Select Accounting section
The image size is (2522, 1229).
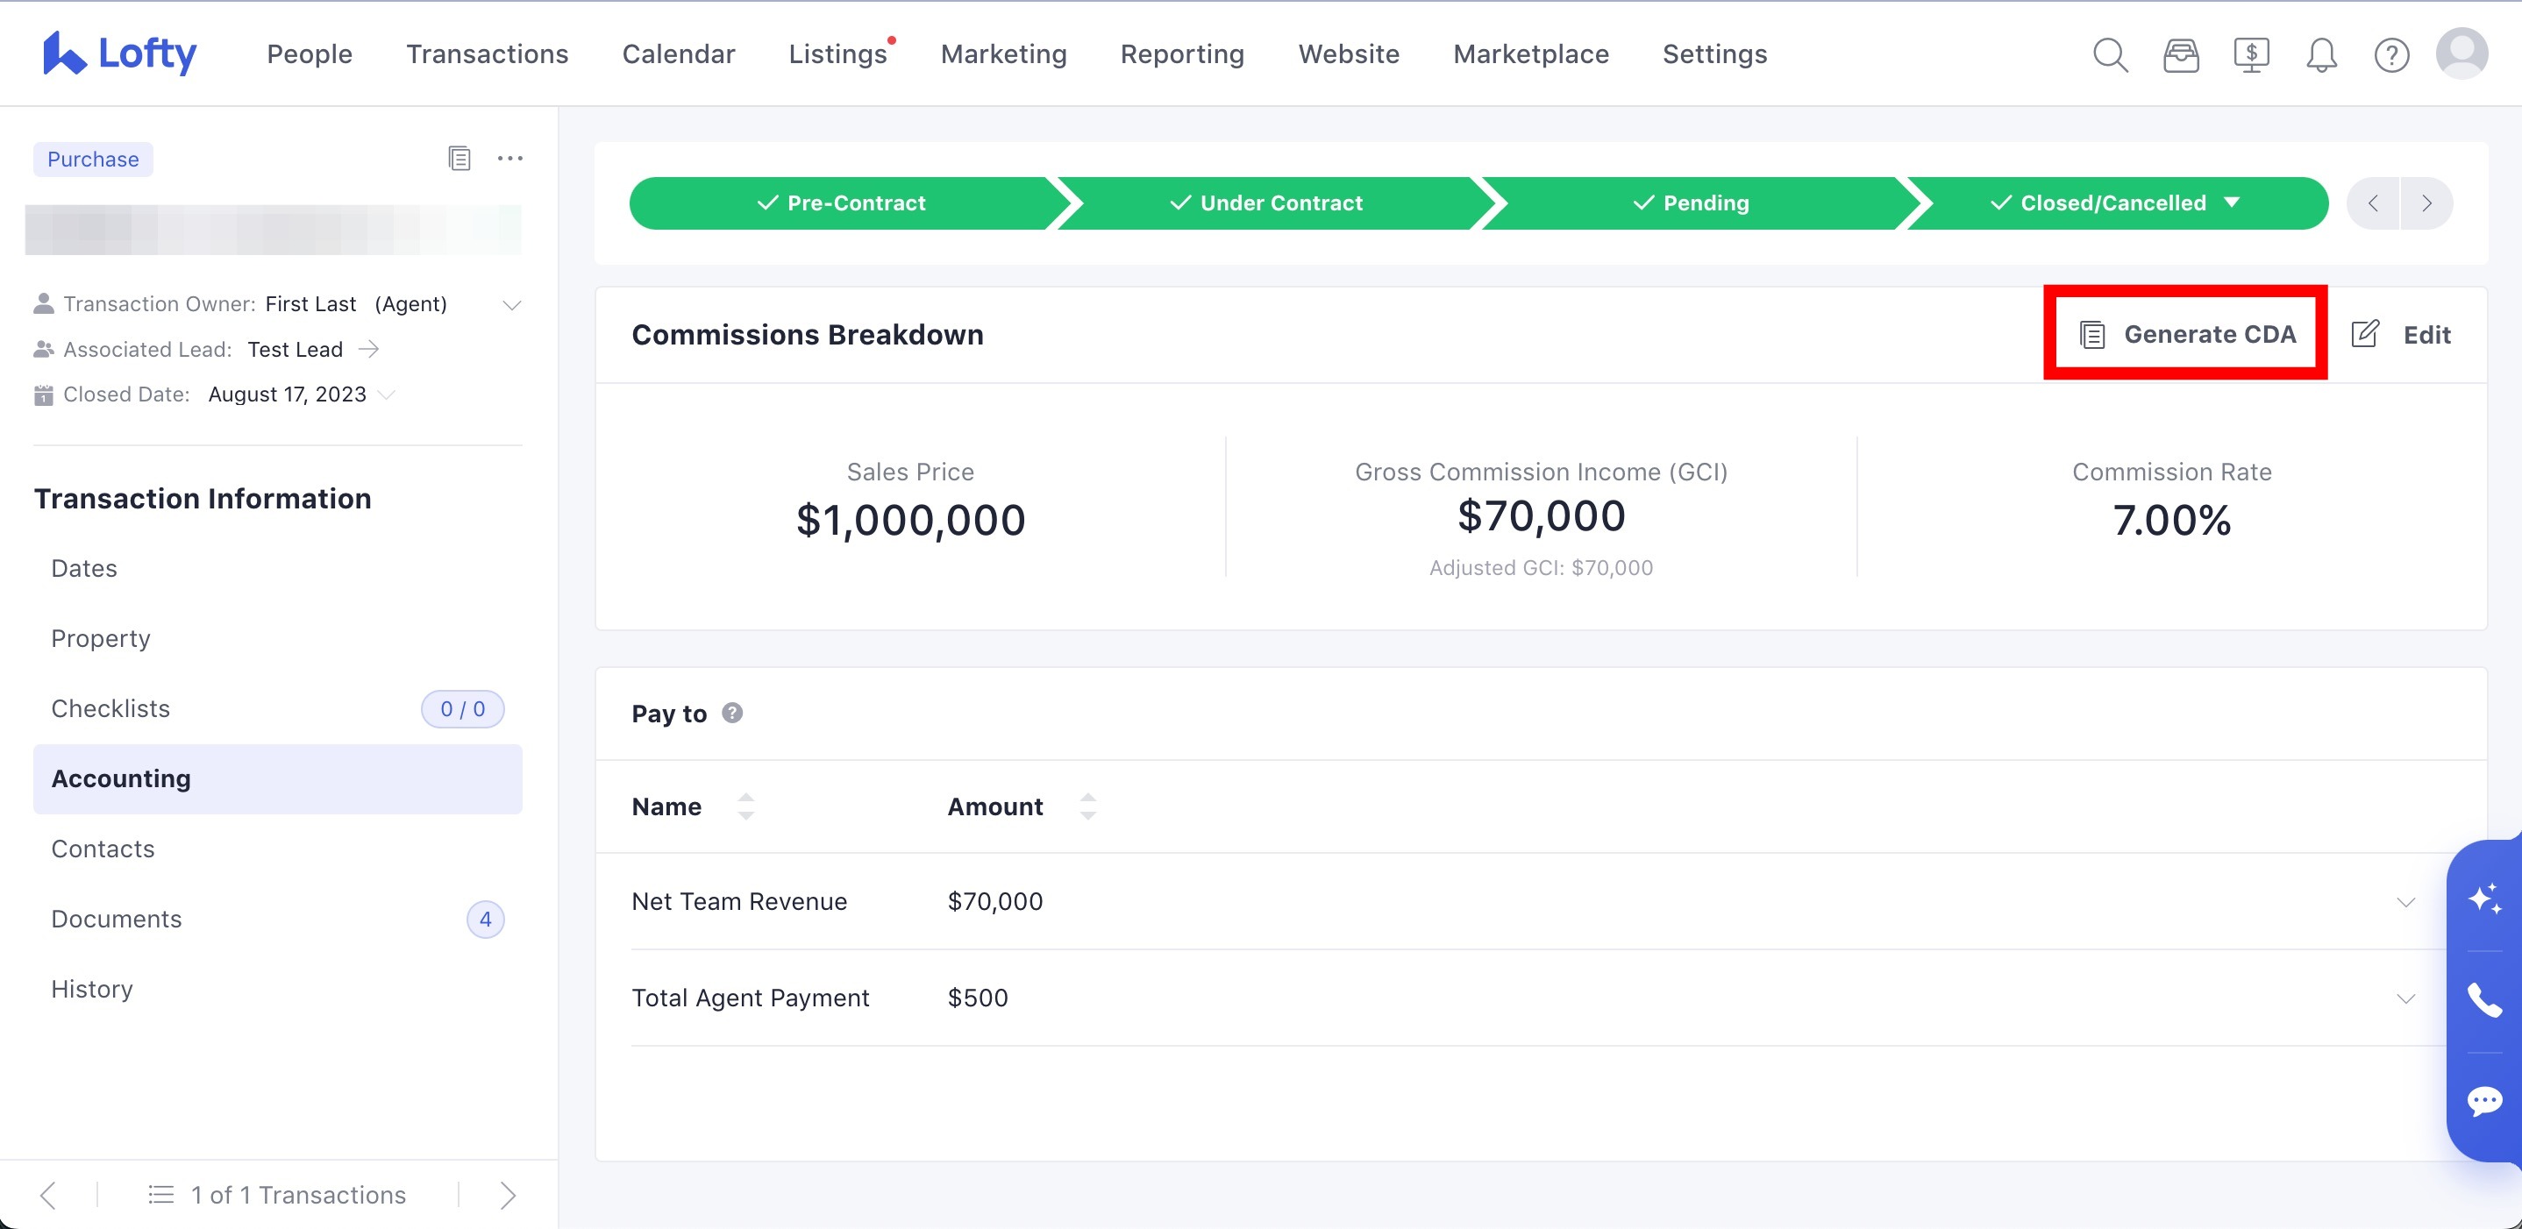pos(278,779)
